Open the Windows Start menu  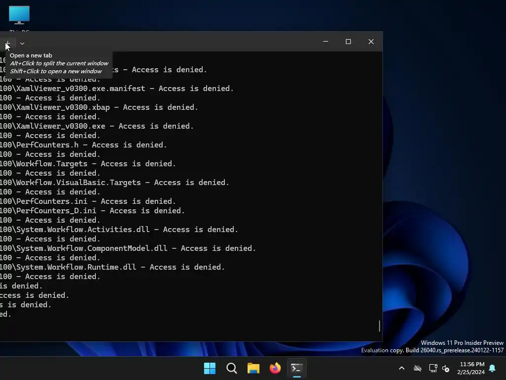point(210,368)
